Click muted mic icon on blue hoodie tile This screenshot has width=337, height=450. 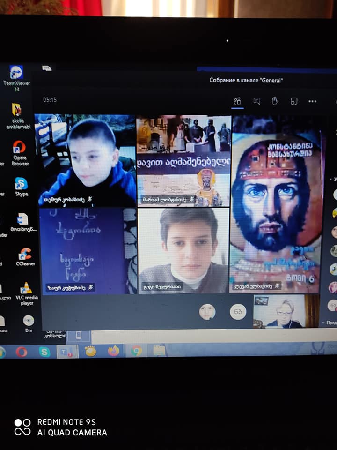[90, 199]
